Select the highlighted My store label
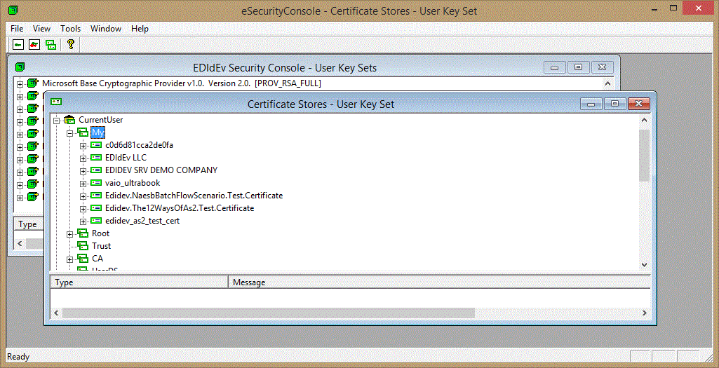The image size is (719, 368). pos(98,132)
